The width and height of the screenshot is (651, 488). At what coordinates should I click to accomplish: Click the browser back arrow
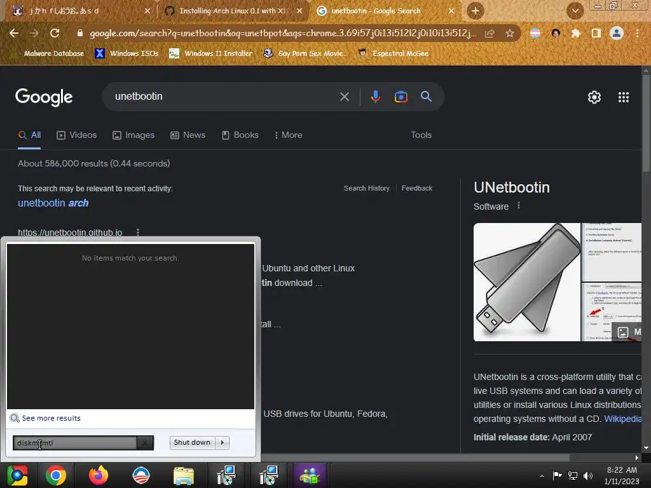14,33
